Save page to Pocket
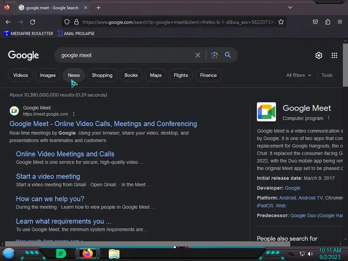 [x=315, y=22]
